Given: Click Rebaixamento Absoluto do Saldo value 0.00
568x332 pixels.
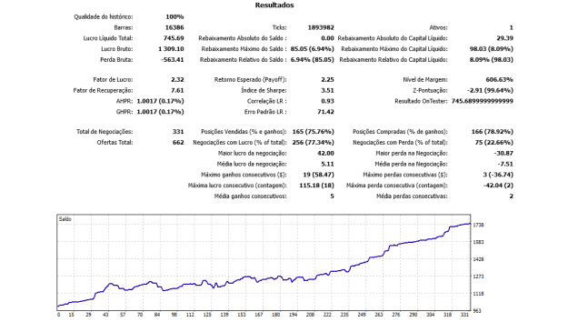Looking at the screenshot, I should tap(327, 38).
